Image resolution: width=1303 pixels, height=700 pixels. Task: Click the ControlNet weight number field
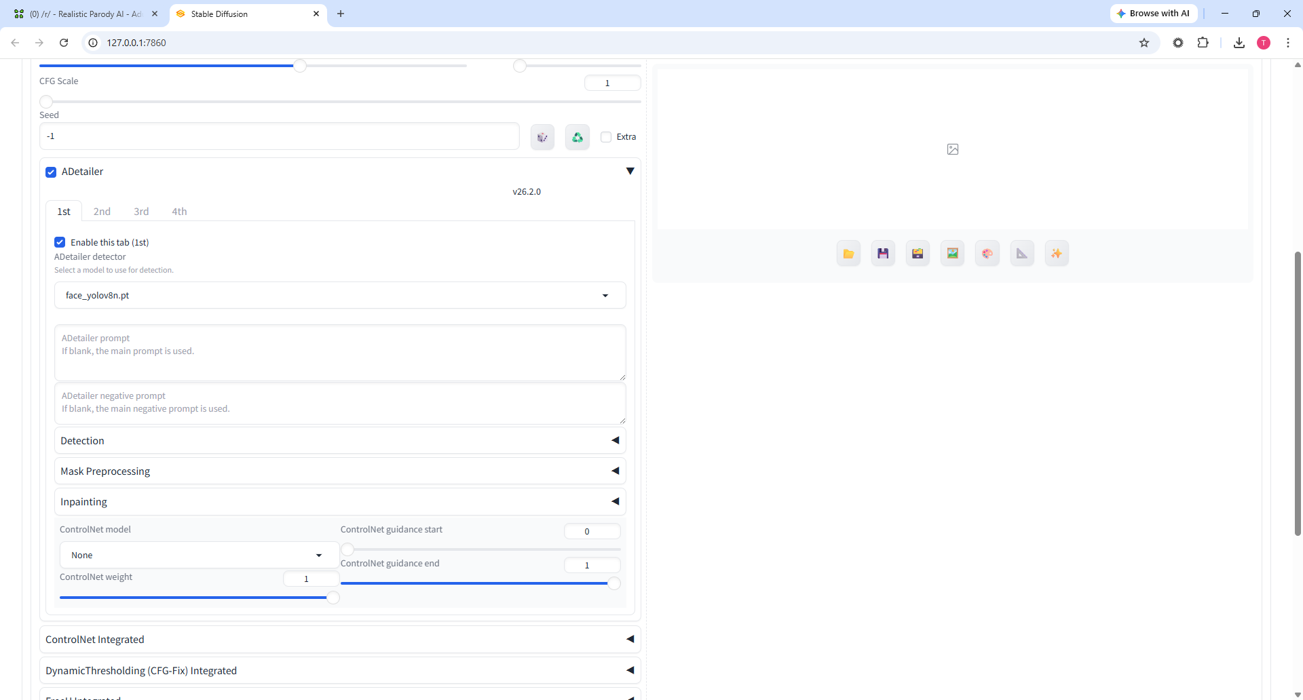point(311,579)
